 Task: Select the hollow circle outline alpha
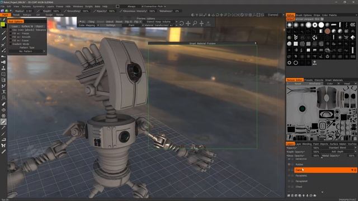pos(296,63)
